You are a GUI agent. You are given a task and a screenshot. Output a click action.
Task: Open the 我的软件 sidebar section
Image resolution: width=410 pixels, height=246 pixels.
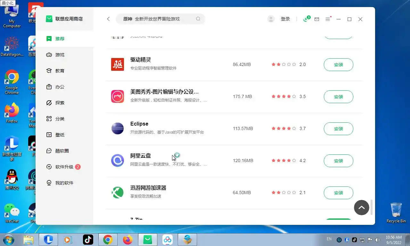point(64,183)
